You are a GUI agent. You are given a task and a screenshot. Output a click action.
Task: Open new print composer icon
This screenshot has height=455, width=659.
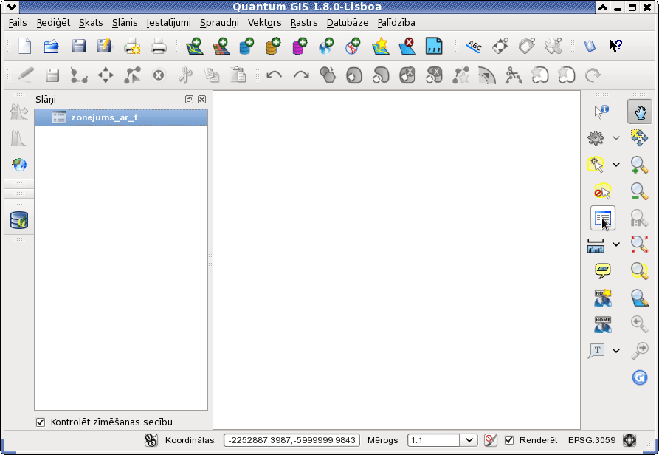(132, 46)
